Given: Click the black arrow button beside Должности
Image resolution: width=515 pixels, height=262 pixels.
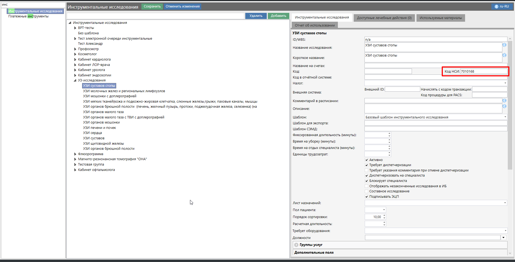Looking at the screenshot, I should [x=503, y=238].
